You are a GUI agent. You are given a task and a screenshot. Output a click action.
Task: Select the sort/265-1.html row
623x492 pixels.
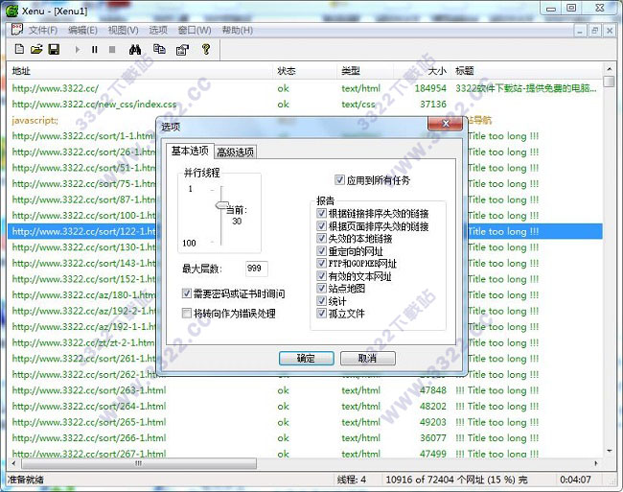click(305, 422)
